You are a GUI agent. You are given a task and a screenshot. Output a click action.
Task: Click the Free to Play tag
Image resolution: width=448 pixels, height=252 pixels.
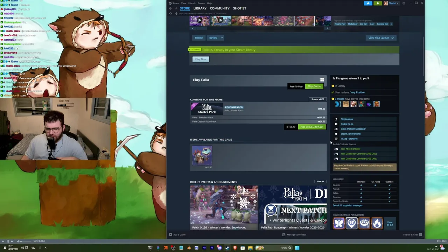(340, 24)
